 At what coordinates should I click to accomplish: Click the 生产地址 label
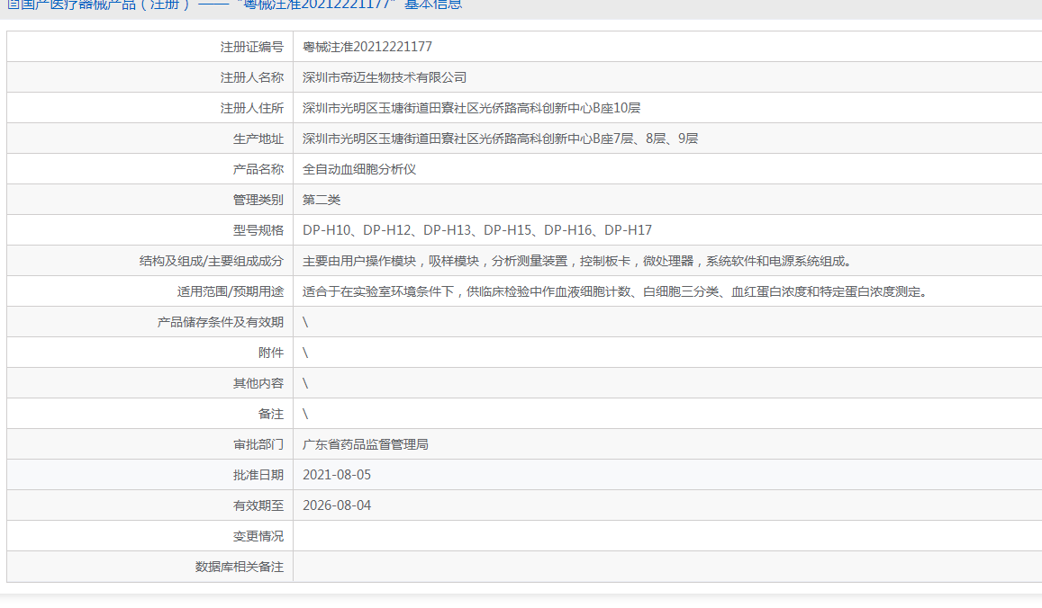[258, 139]
